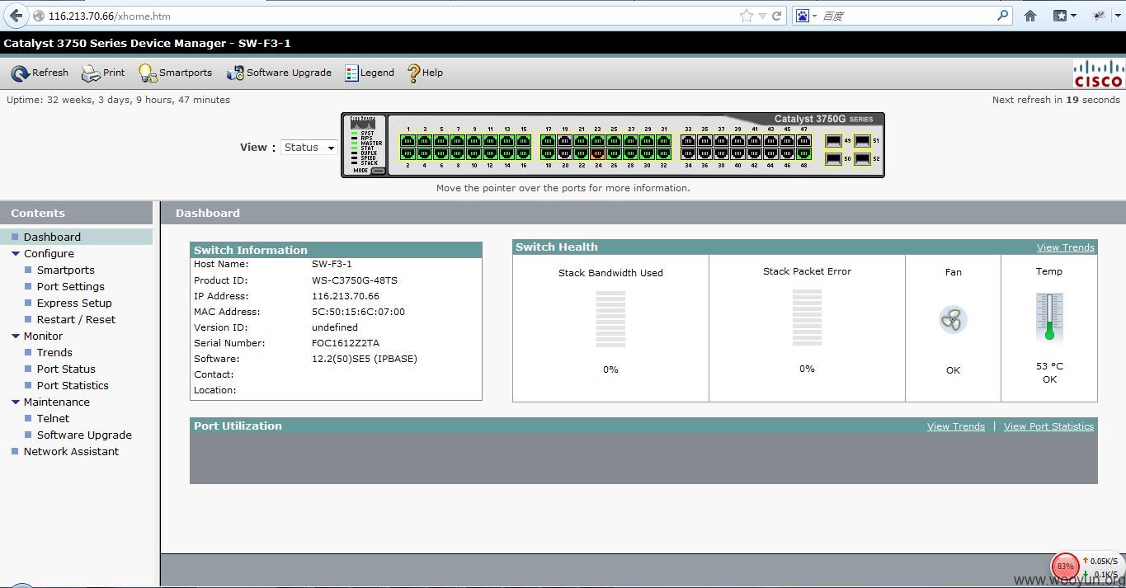Open Port Statistics under Monitor
Image resolution: width=1126 pixels, height=588 pixels.
tap(73, 385)
